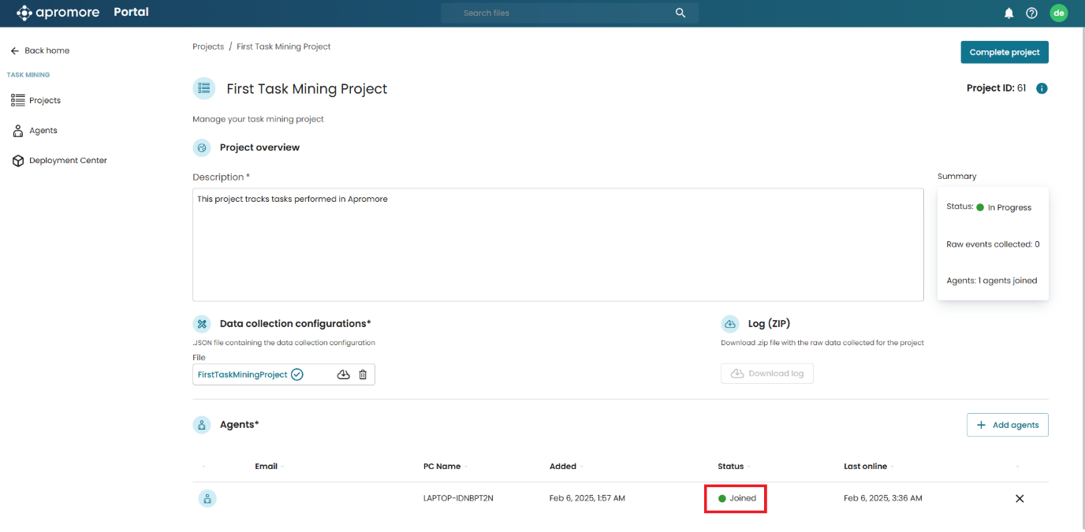Open Agents in the sidebar

pos(43,130)
